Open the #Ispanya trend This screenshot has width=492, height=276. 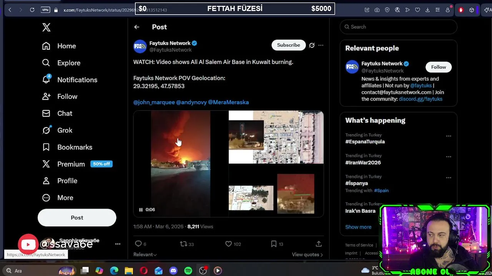pos(356,183)
